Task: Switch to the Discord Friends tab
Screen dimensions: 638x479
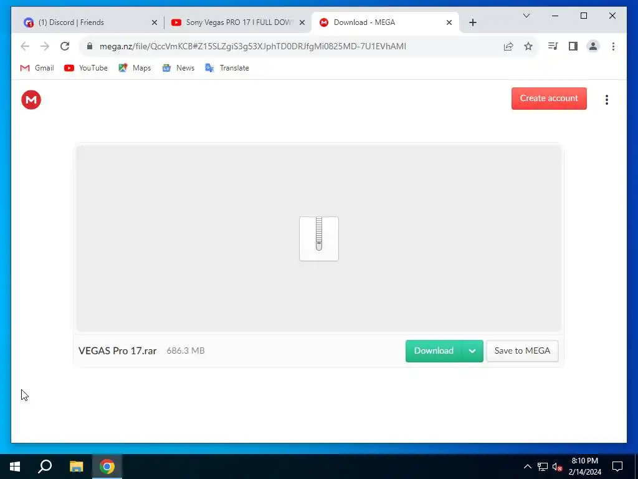Action: click(85, 22)
